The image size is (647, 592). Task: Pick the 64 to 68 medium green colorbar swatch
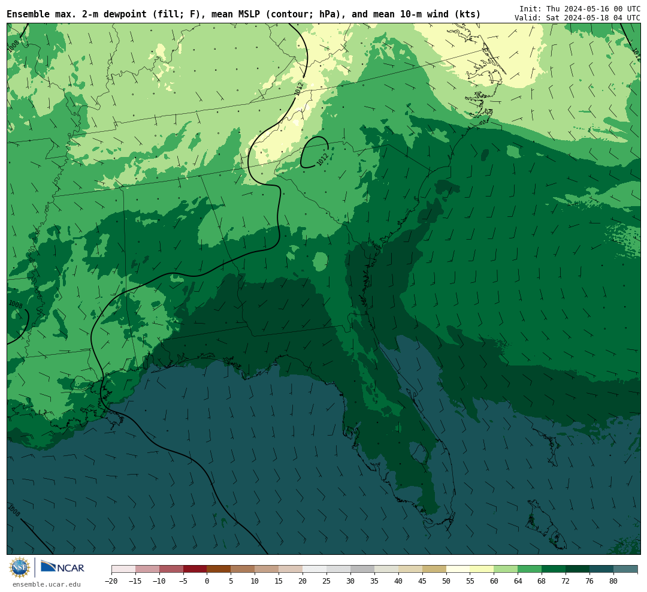click(530, 569)
